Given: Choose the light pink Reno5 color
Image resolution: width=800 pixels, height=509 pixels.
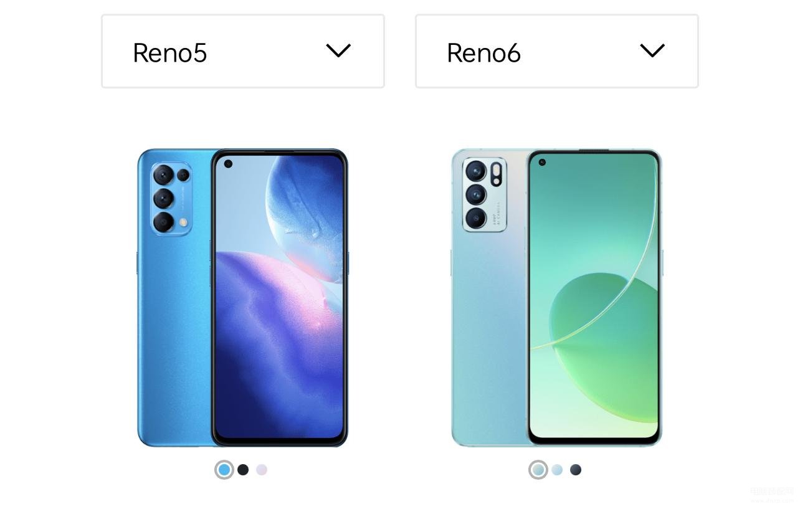Looking at the screenshot, I should [x=262, y=470].
